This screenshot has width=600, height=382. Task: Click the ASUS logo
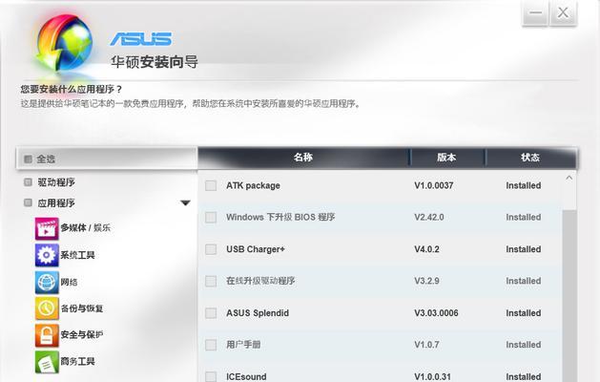tap(141, 39)
